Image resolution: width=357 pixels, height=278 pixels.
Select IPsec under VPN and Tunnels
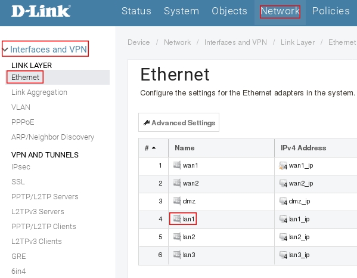point(21,167)
